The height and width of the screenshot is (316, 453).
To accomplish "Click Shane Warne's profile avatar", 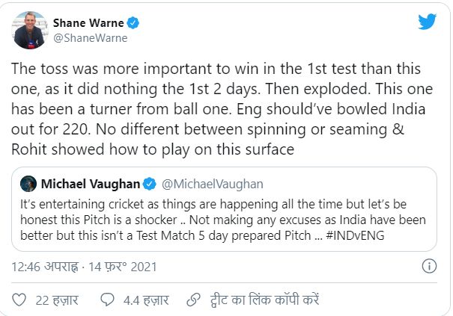I will (x=28, y=30).
